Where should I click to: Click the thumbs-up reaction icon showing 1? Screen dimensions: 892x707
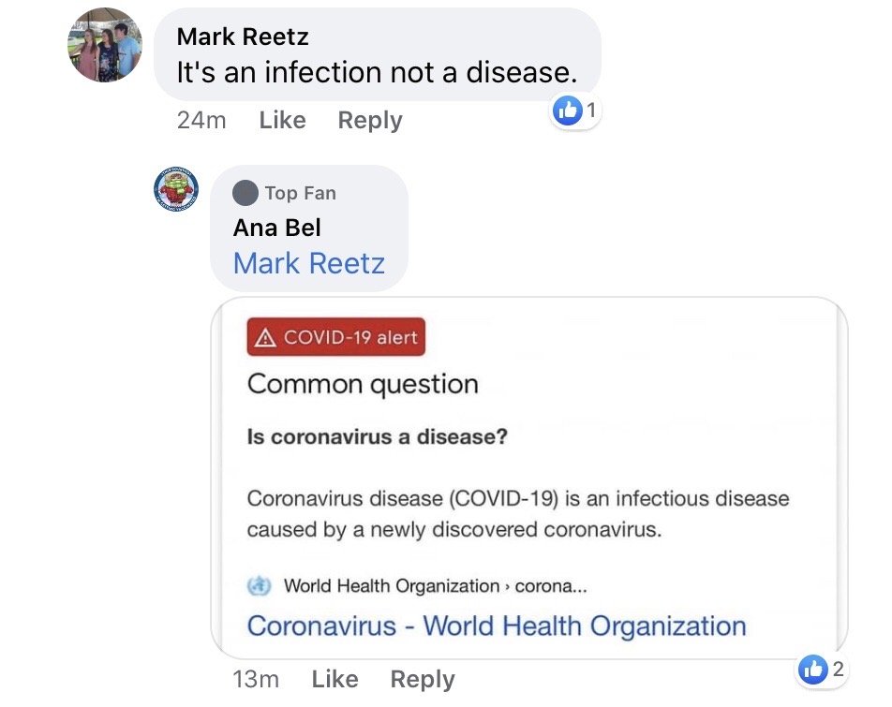(567, 110)
